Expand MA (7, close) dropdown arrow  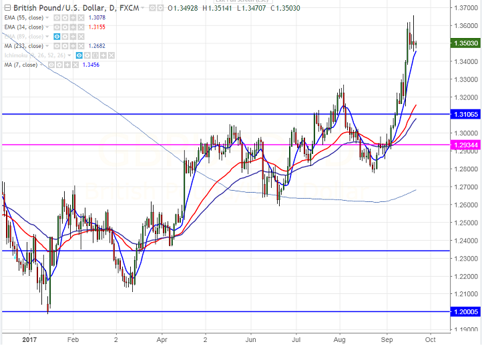pos(41,65)
